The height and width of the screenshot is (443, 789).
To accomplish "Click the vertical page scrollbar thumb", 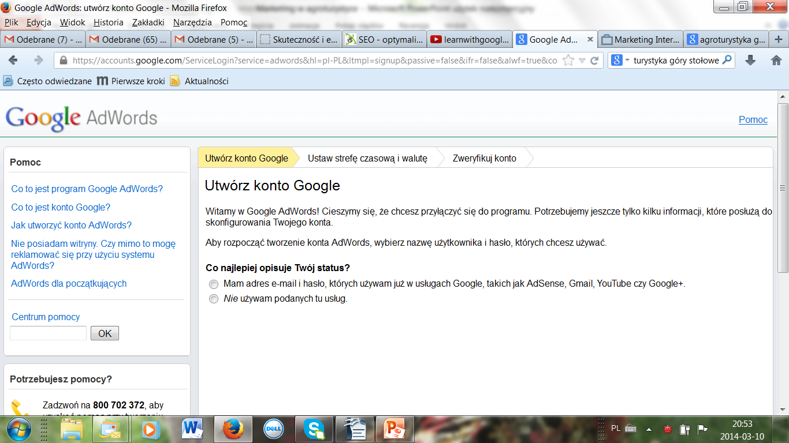I will click(783, 188).
